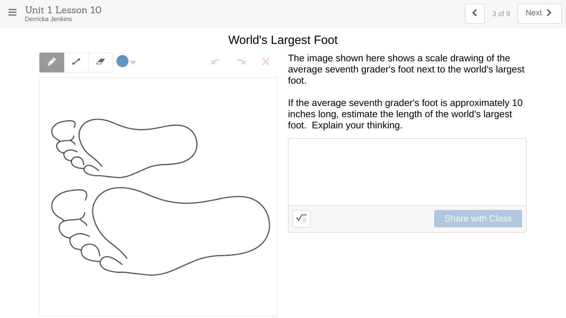This screenshot has width=566, height=318.
Task: Click in the answer text box
Action: pyautogui.click(x=407, y=172)
